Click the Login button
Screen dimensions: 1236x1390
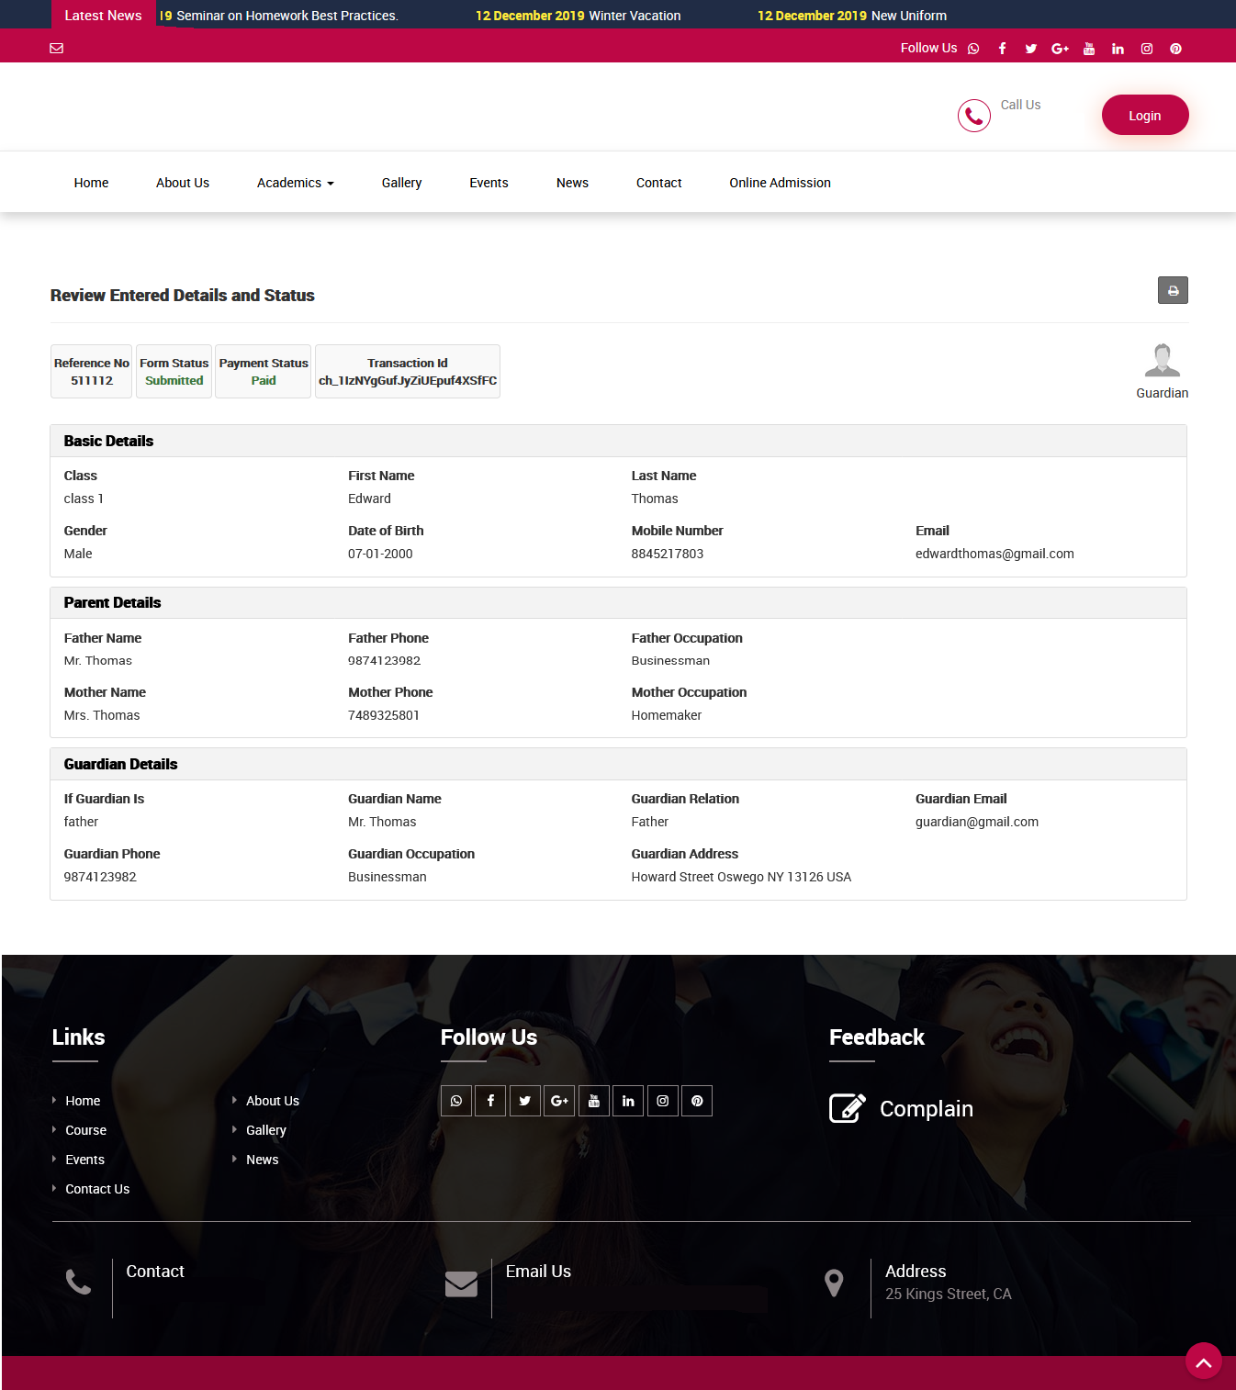click(1144, 115)
